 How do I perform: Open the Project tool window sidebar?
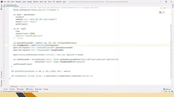pyautogui.click(x=1, y=7)
